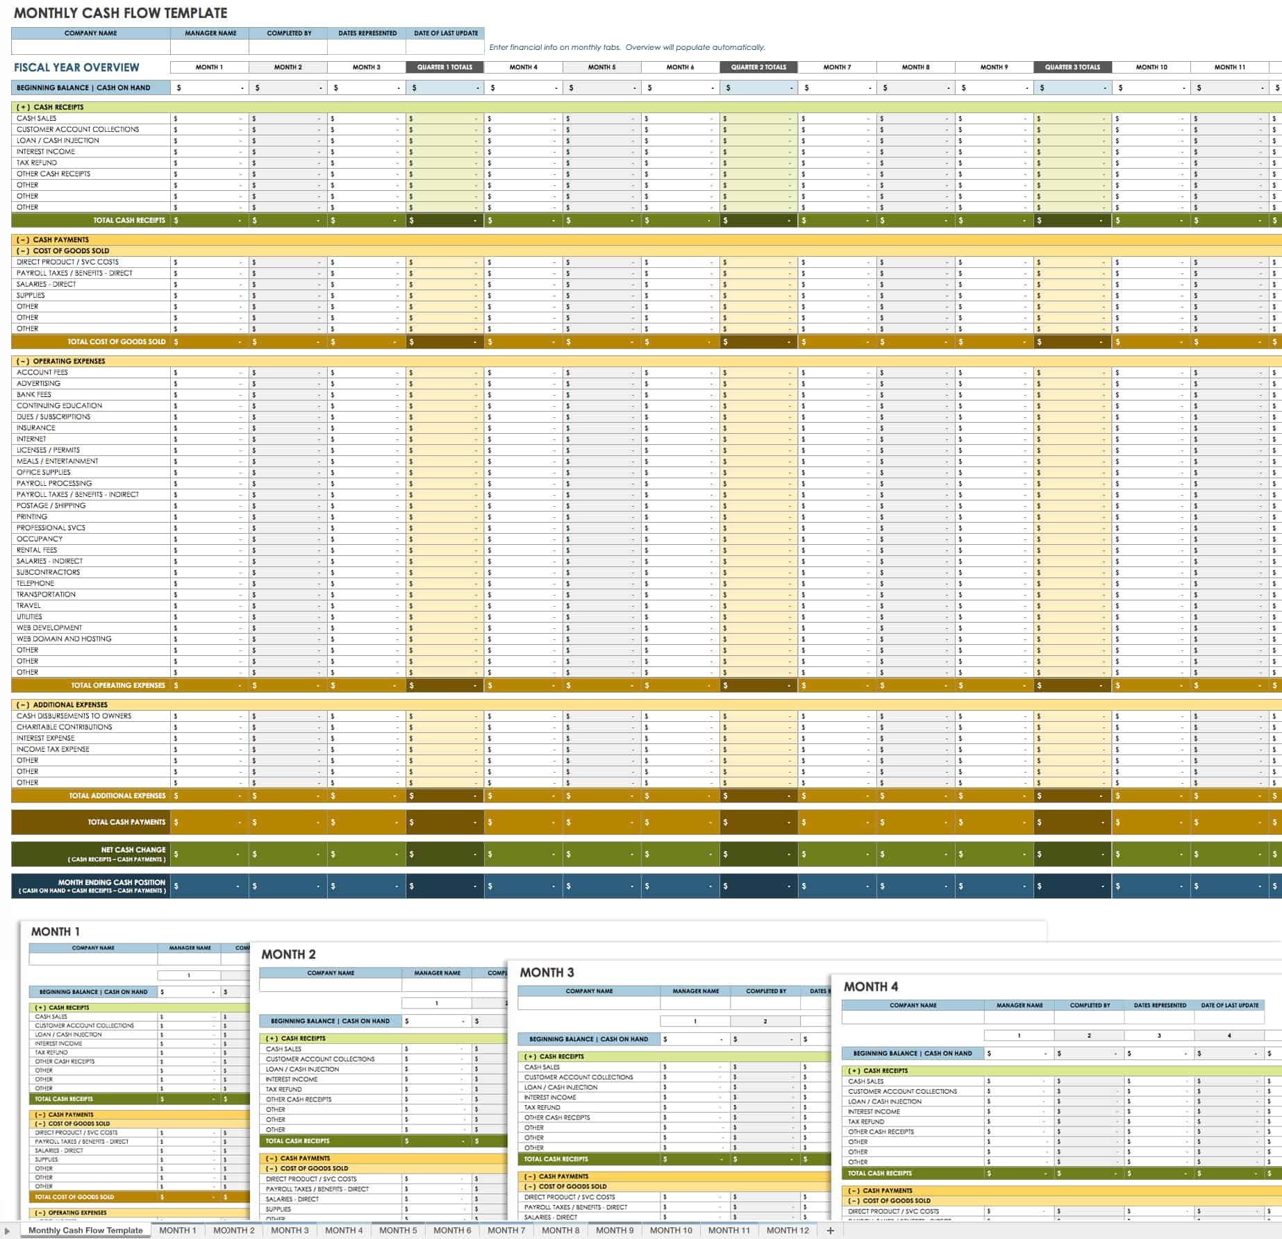Collapse the ADDITIONAL EXPENSES section

[x=23, y=704]
